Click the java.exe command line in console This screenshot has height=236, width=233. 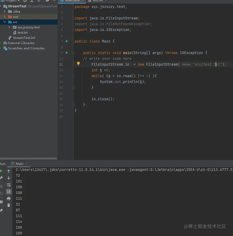(124, 170)
